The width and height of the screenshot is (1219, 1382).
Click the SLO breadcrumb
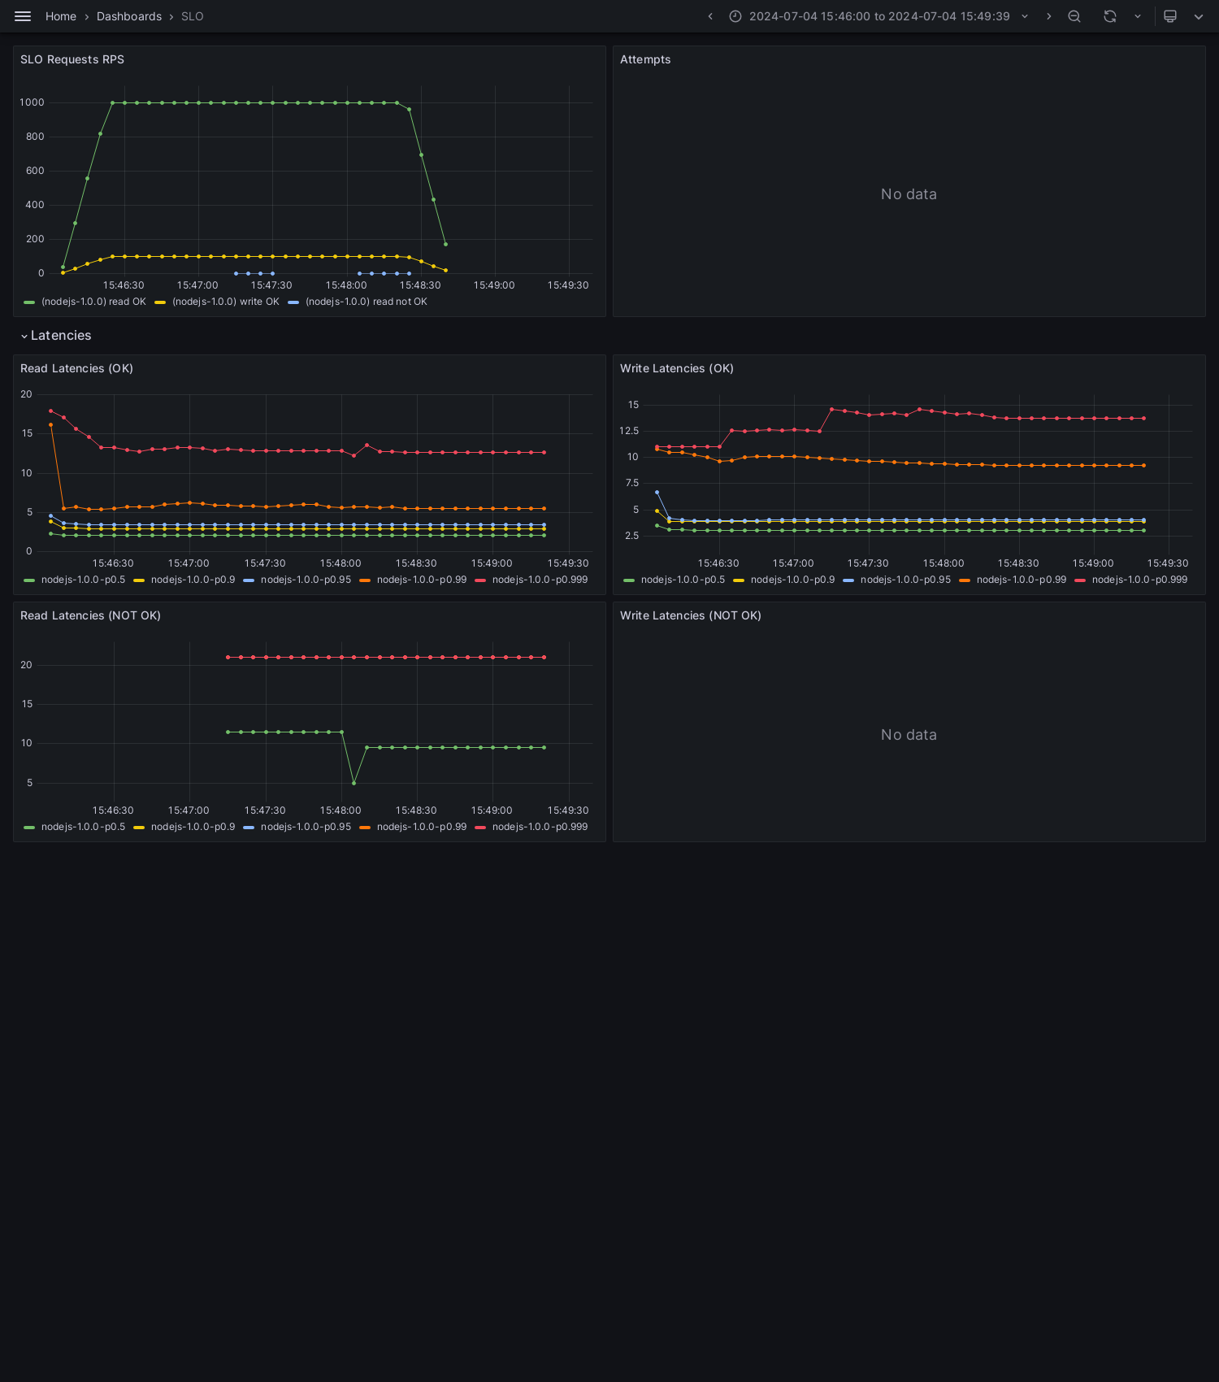(193, 16)
